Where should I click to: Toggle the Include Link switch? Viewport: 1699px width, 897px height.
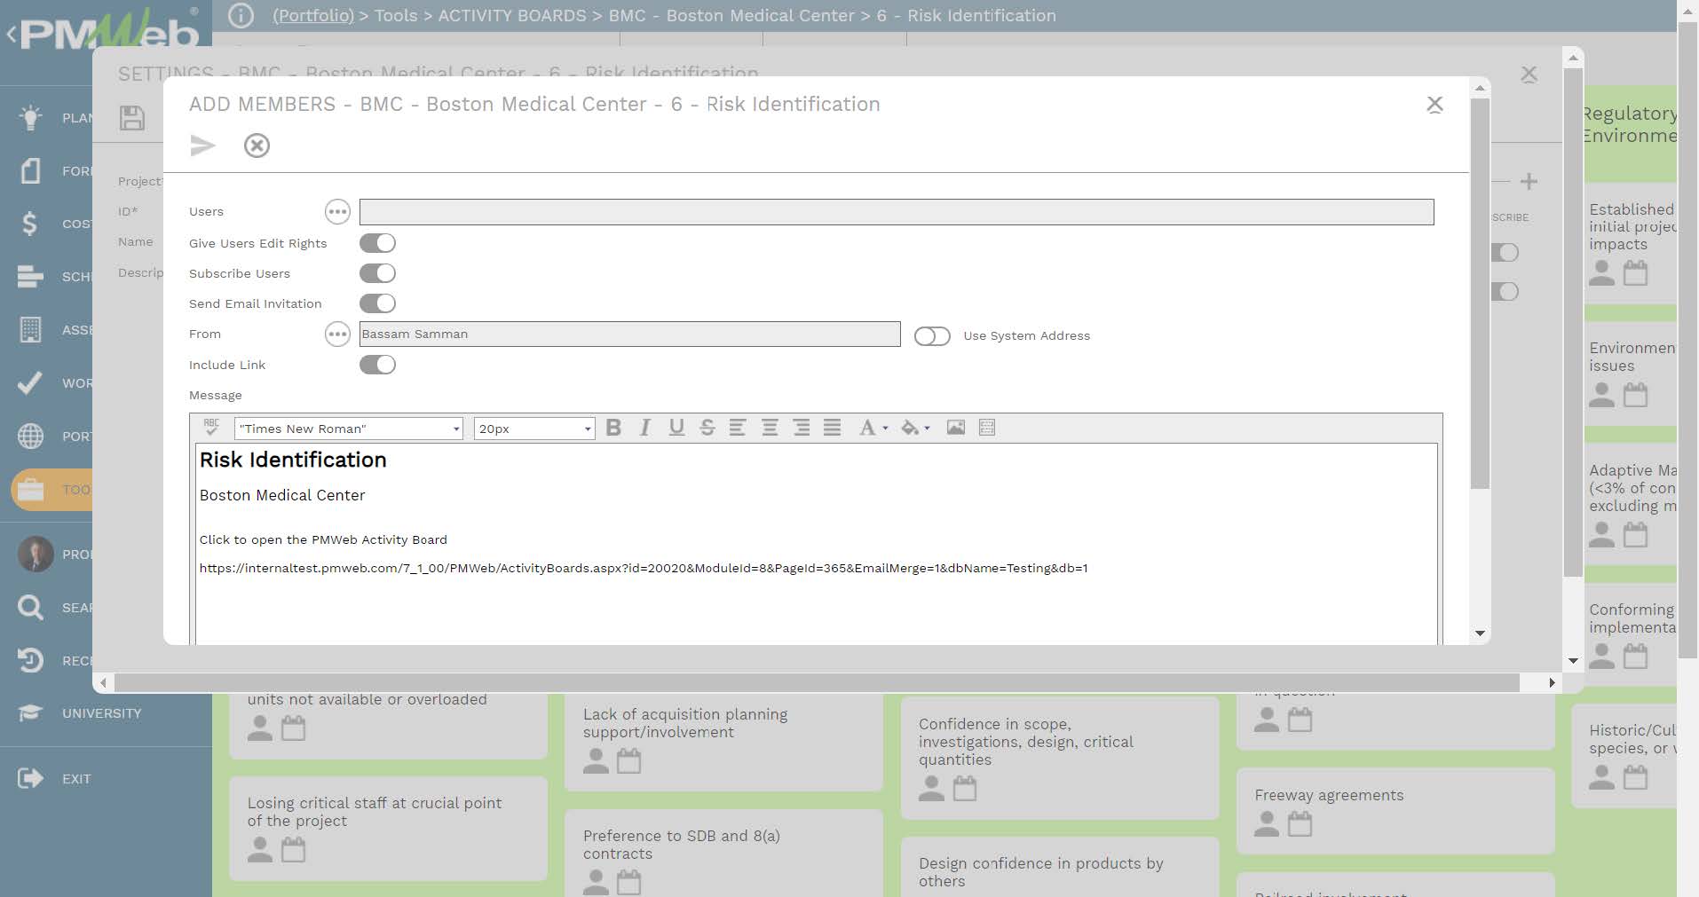(377, 365)
